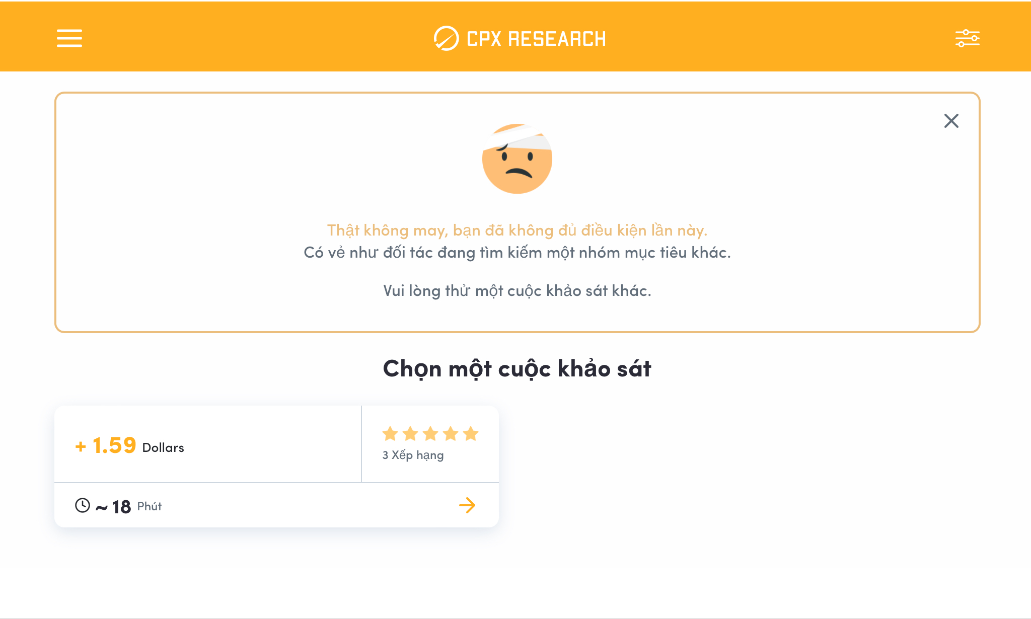Click the orange arrow on the survey card
Screen dimensions: 1031x619
pyautogui.click(x=467, y=505)
